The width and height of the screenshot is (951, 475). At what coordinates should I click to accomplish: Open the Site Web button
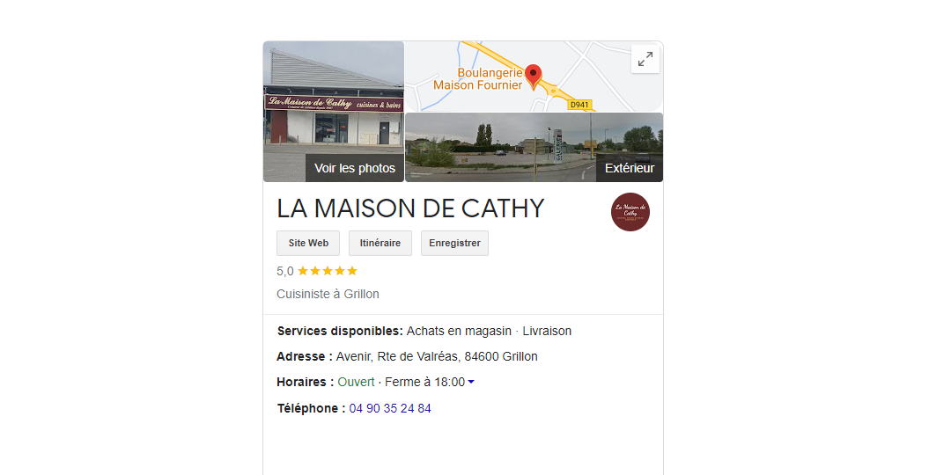308,243
